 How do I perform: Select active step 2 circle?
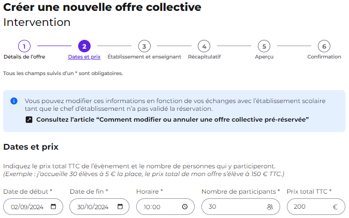84,46
